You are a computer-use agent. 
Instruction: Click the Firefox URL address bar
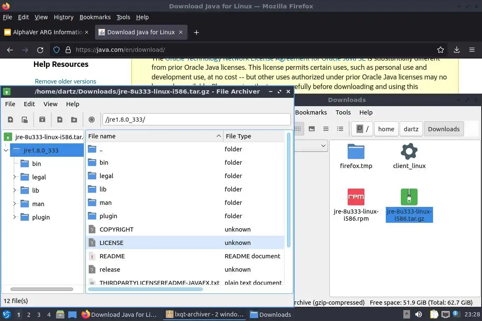tap(249, 50)
